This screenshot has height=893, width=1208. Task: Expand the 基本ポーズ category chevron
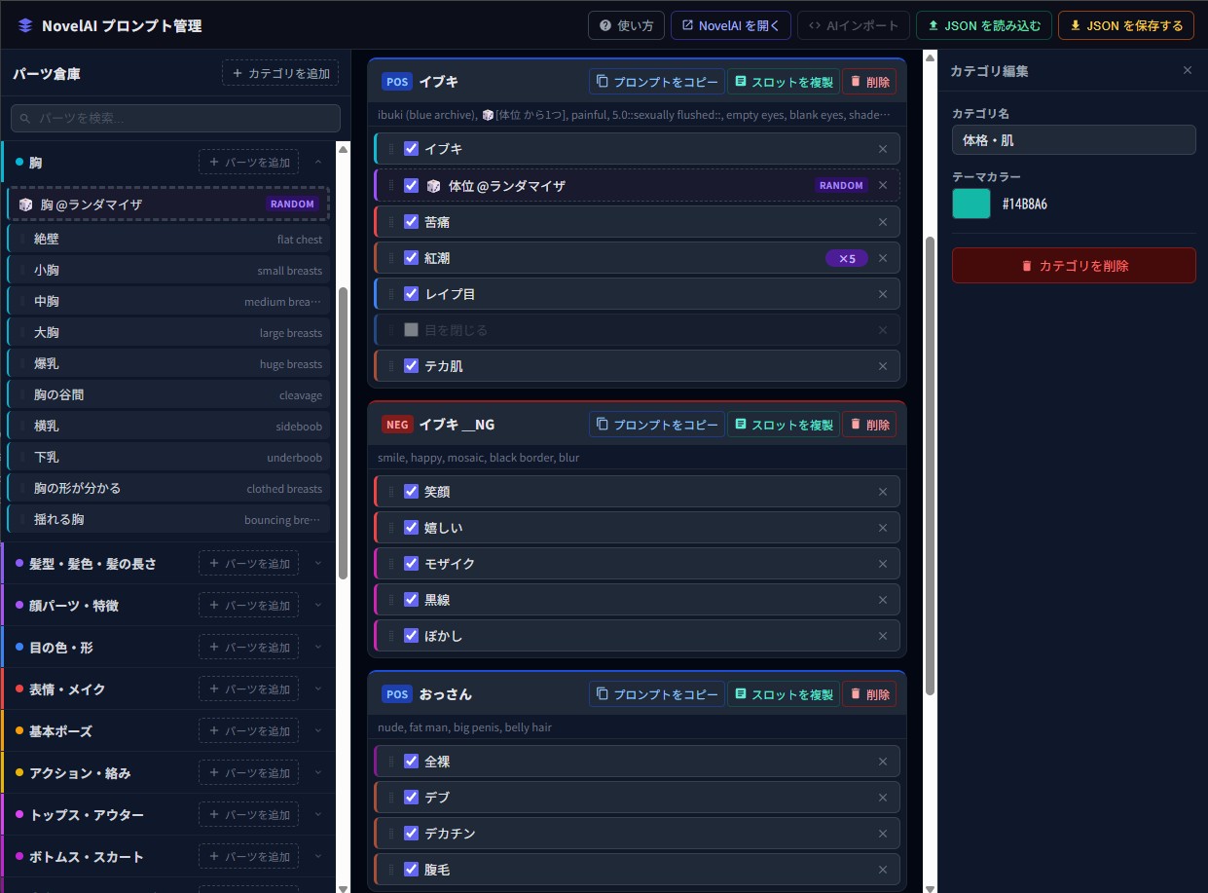pyautogui.click(x=317, y=731)
